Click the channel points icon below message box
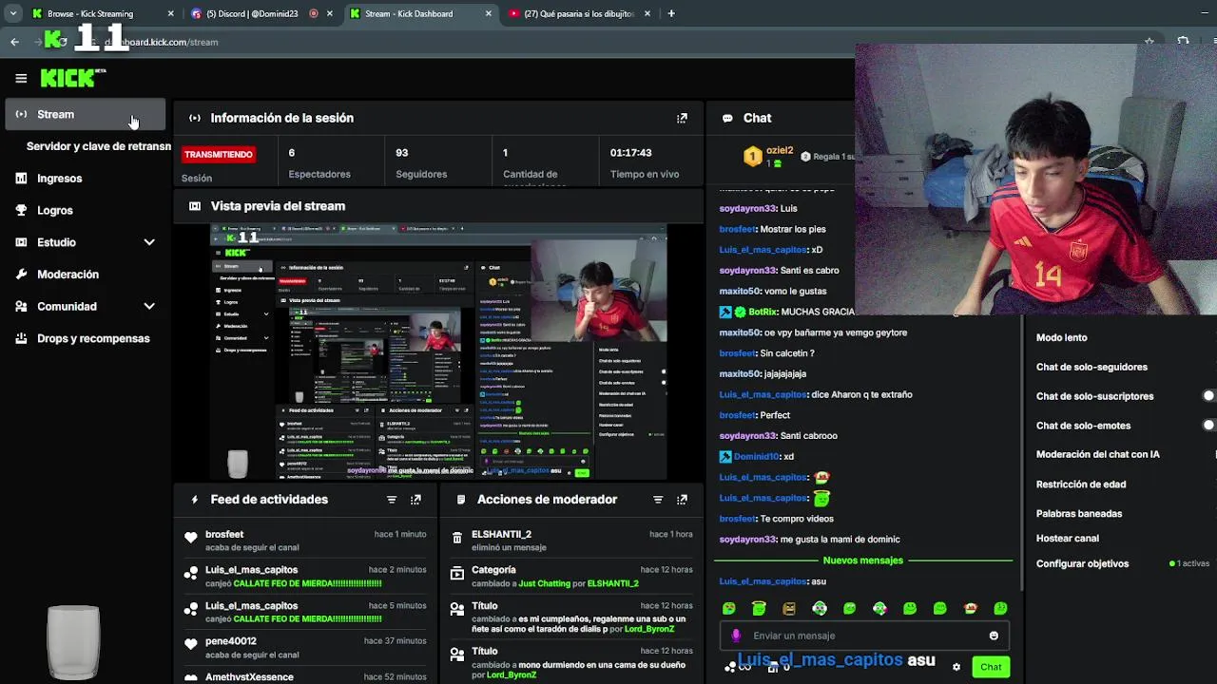 (730, 667)
